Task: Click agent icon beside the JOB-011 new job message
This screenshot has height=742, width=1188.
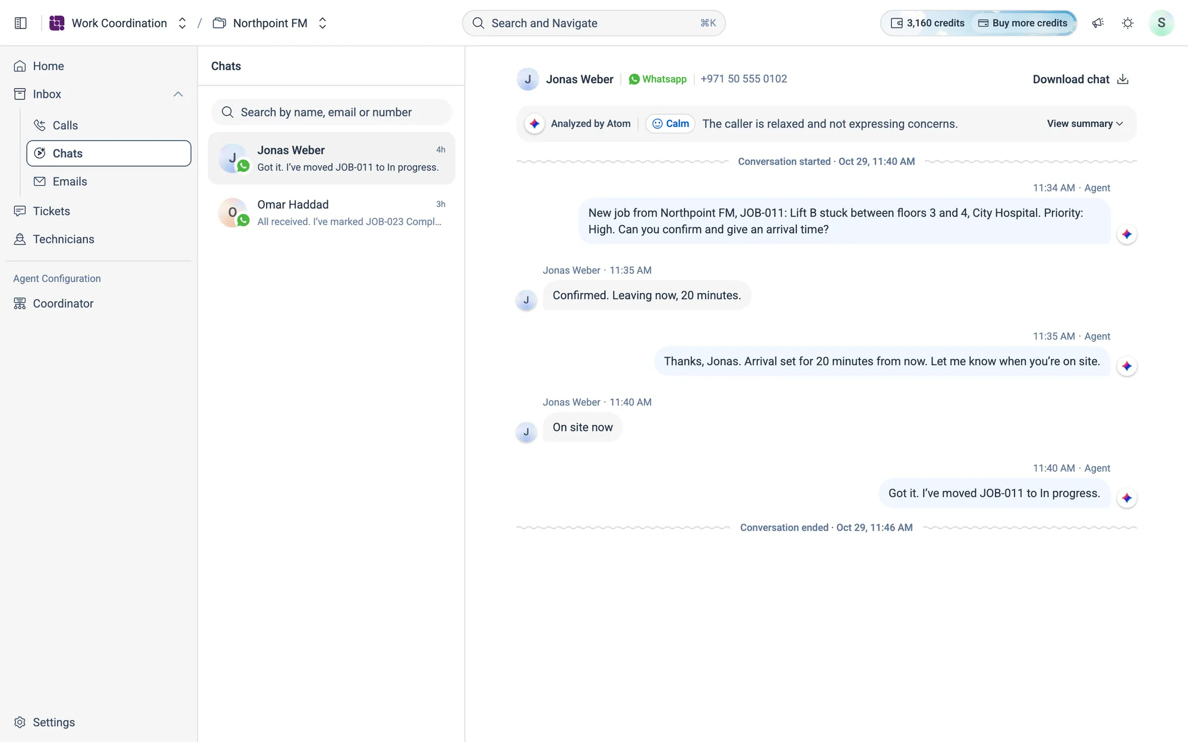Action: (x=1127, y=234)
